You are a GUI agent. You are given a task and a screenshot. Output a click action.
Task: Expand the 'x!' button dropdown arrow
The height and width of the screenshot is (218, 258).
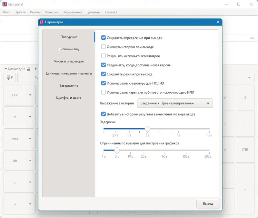[x=30, y=117]
